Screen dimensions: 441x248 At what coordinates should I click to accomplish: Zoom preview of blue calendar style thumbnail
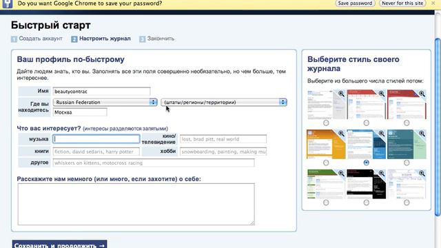tap(381, 134)
